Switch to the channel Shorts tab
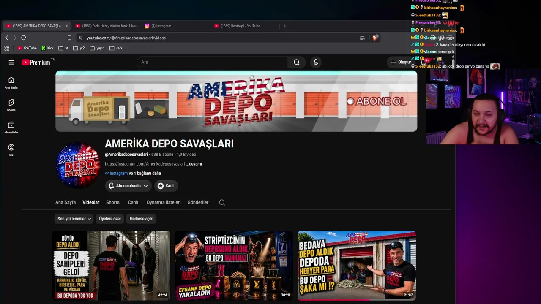 click(x=113, y=202)
